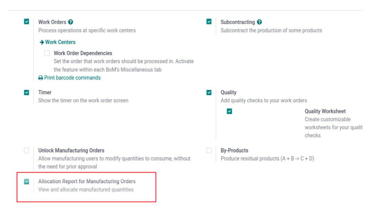Click the Unlock Manufacturing Orders label
Image resolution: width=386 pixels, height=217 pixels.
[x=71, y=150]
